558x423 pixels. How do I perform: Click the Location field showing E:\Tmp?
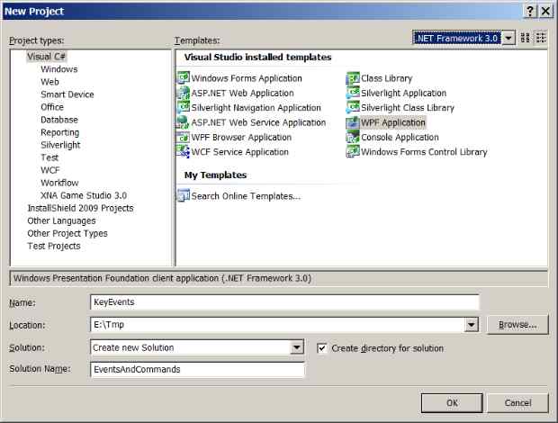(277, 325)
